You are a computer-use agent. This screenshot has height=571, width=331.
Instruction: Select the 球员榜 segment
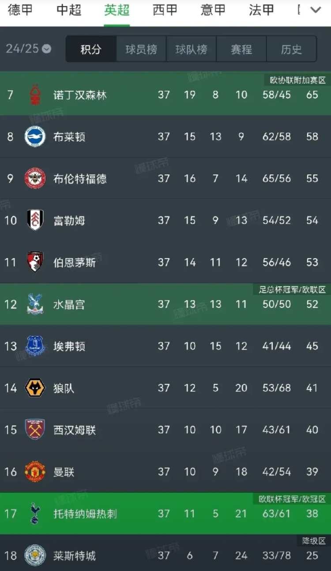tap(141, 49)
